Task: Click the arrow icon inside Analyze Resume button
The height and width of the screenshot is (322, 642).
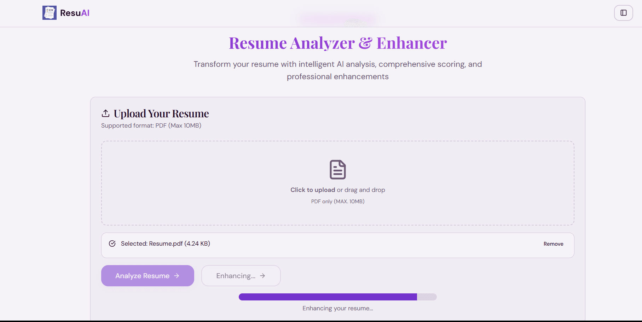Action: pos(177,276)
